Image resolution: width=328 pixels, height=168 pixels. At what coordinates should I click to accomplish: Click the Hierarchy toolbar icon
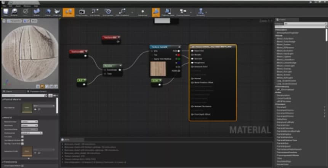(x=201, y=12)
